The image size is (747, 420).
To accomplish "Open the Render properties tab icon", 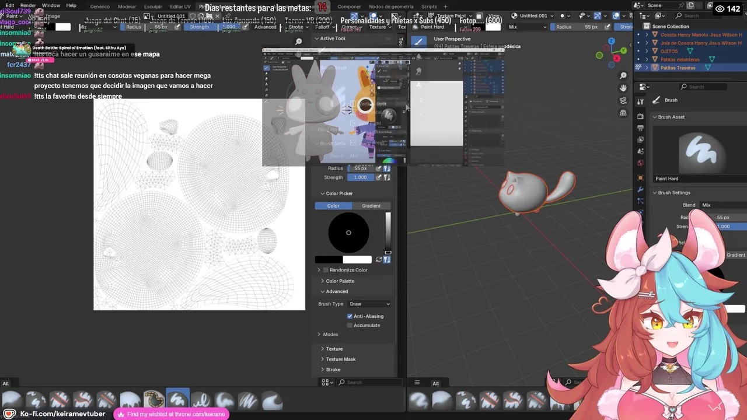I will click(640, 117).
